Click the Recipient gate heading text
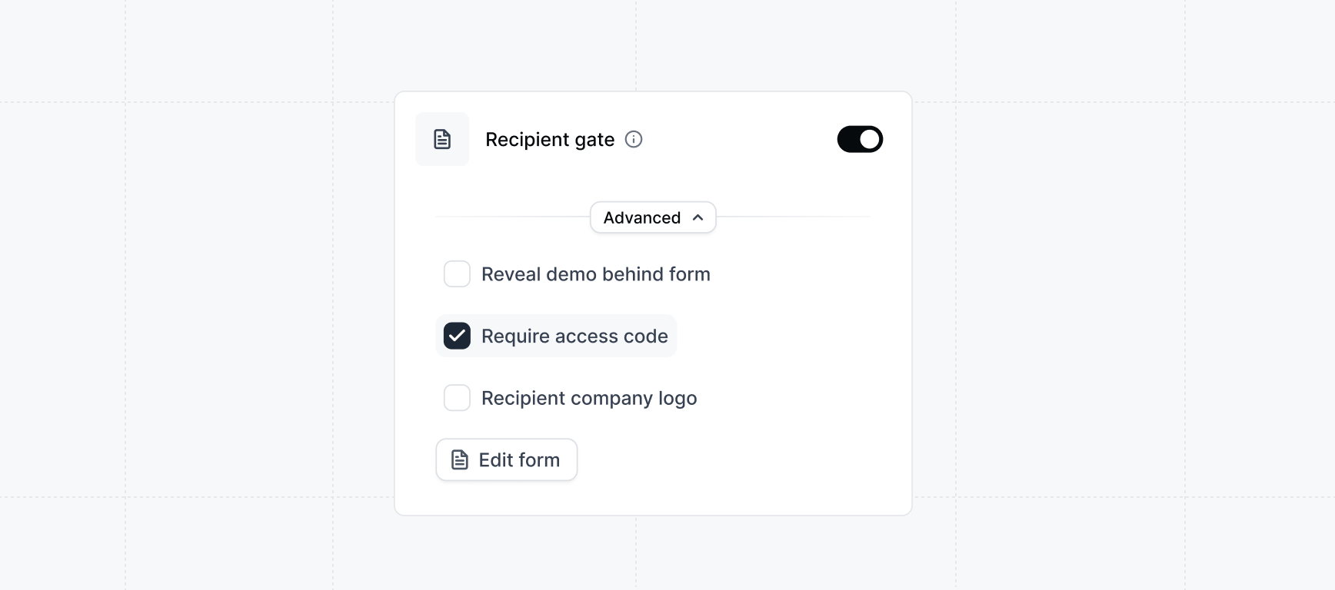 click(550, 140)
